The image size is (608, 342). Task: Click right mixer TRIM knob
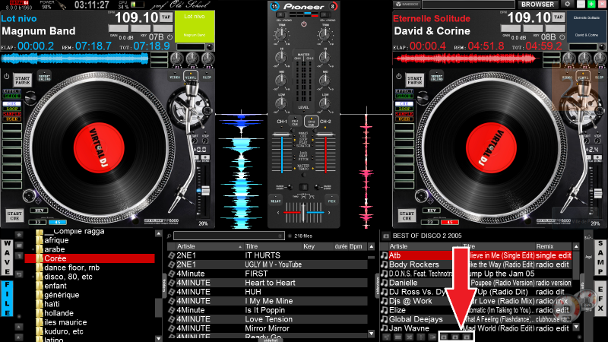coord(325,35)
